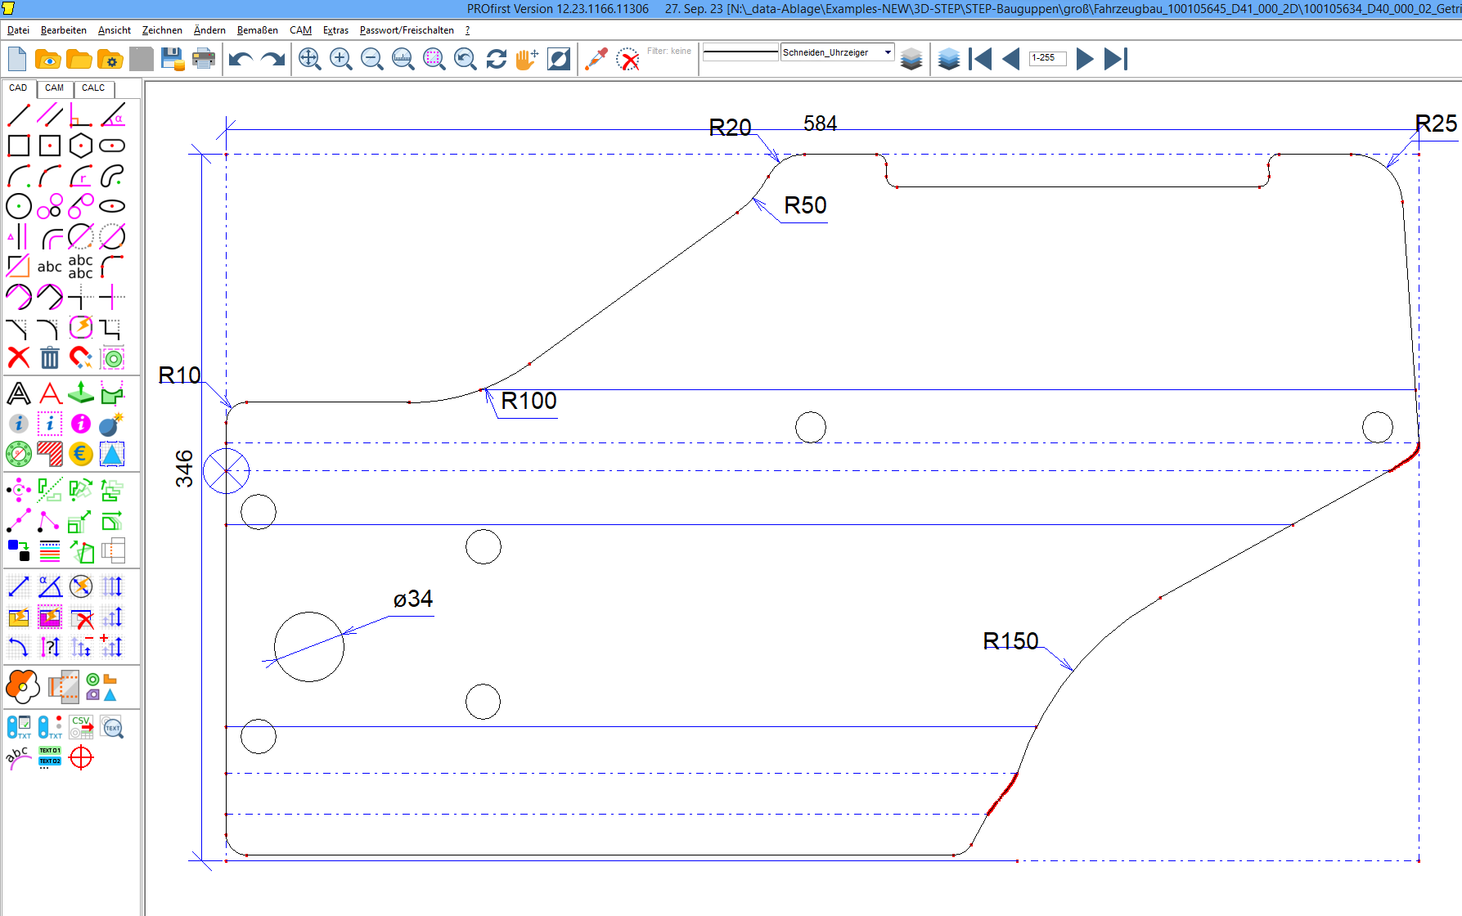This screenshot has width=1462, height=916.
Task: Clear the filter with red X icon
Action: 628,59
